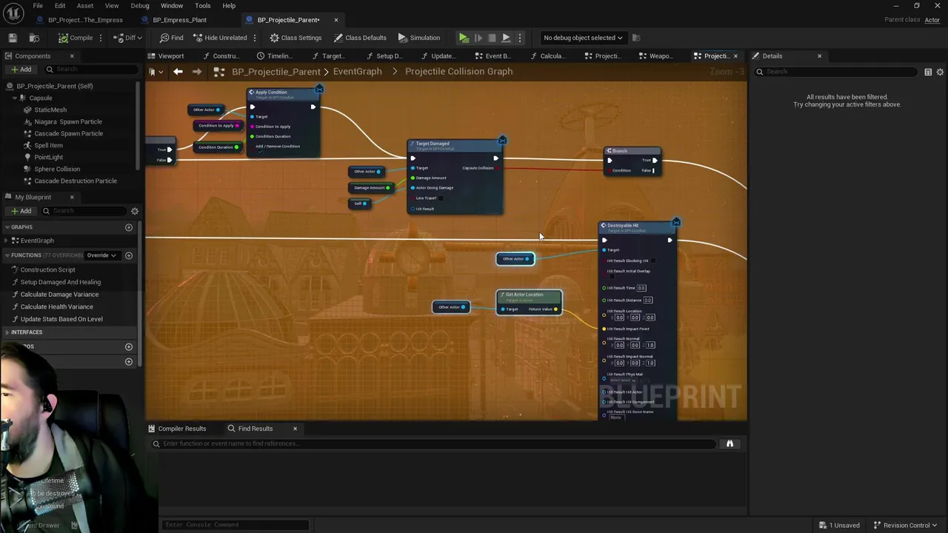Viewport: 948px width, 533px height.
Task: Open the functions Override dropdown
Action: pyautogui.click(x=102, y=255)
